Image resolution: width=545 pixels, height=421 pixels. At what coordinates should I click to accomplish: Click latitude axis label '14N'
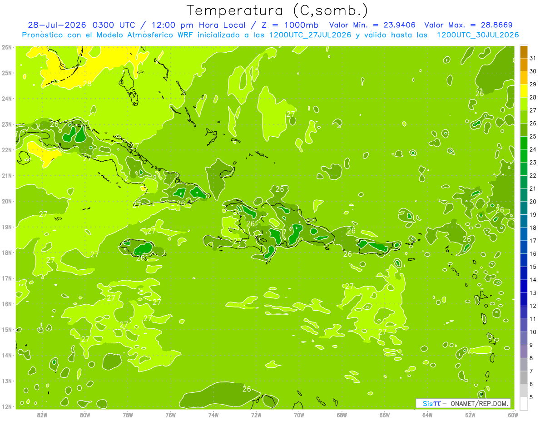(x=7, y=355)
